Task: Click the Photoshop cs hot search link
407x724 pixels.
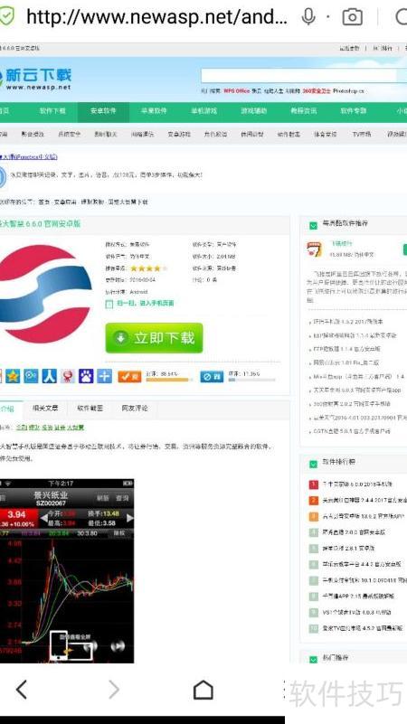Action: point(348,91)
